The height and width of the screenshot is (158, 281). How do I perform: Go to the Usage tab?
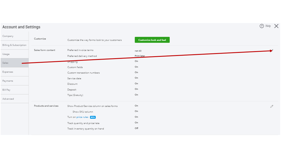(x=6, y=54)
